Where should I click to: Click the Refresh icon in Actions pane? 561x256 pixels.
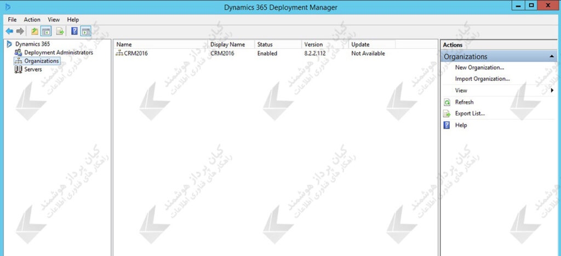pyautogui.click(x=447, y=102)
